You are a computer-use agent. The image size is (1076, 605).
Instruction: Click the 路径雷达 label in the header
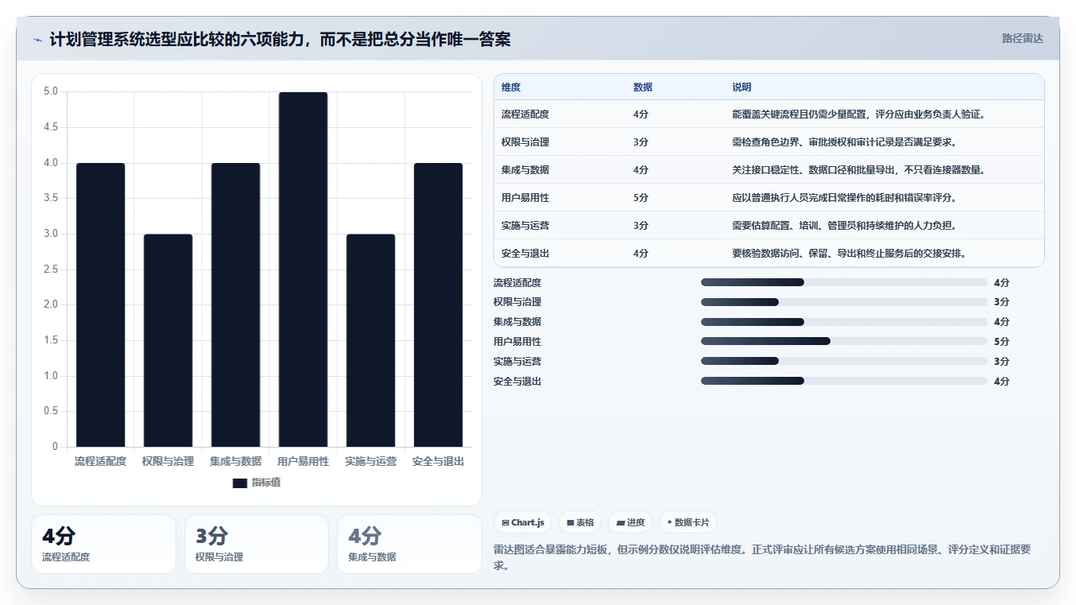point(1022,38)
